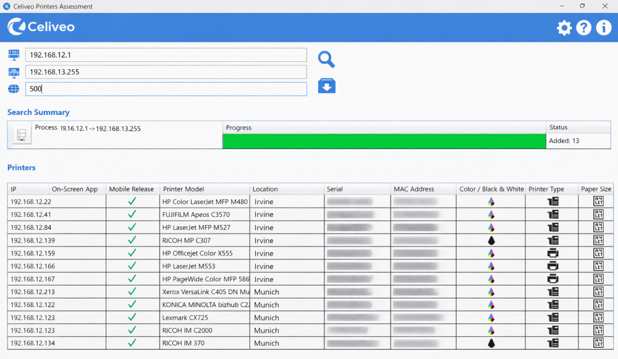Click the printer type icon for HP LaserJet M553
618x359 pixels.
click(552, 266)
